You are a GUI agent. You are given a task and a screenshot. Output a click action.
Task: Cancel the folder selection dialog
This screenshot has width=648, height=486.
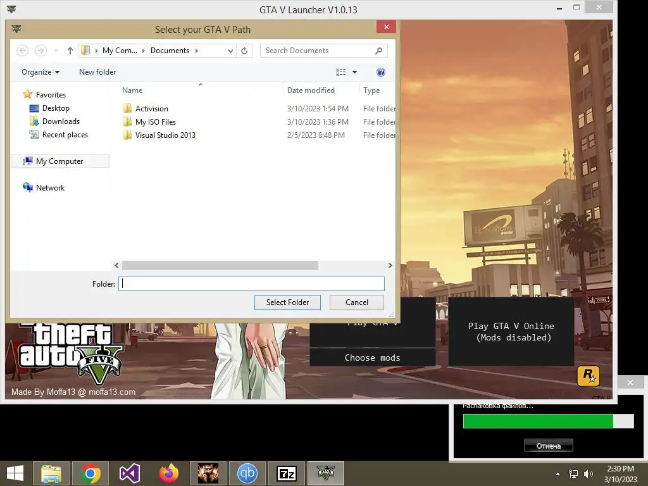[357, 302]
